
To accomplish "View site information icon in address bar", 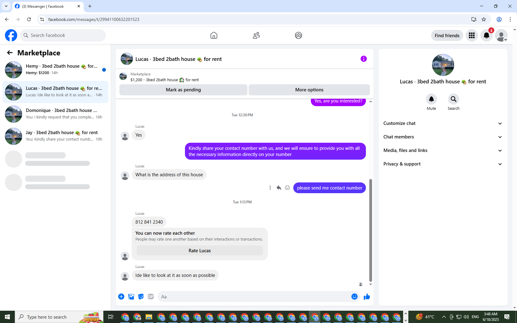I will [42, 19].
